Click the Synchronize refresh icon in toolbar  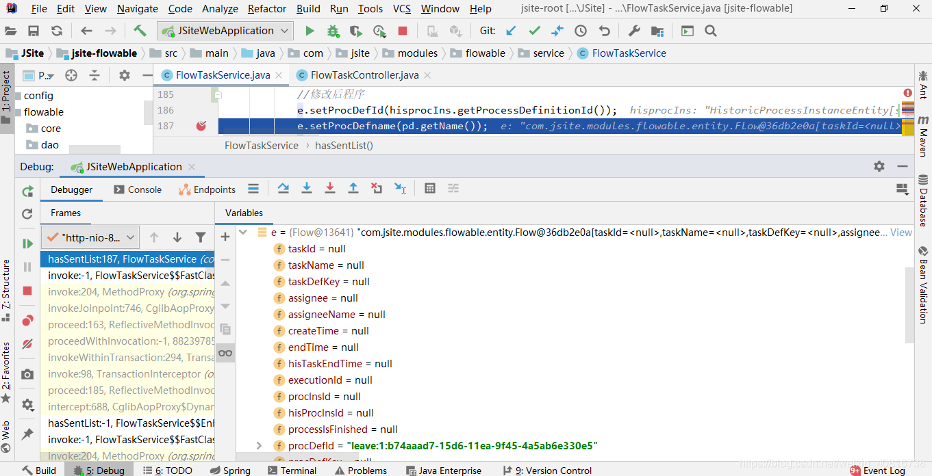click(x=57, y=31)
